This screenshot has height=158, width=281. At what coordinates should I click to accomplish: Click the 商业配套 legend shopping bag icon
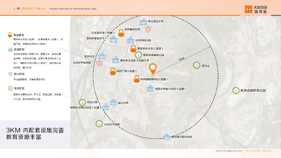click(10, 35)
